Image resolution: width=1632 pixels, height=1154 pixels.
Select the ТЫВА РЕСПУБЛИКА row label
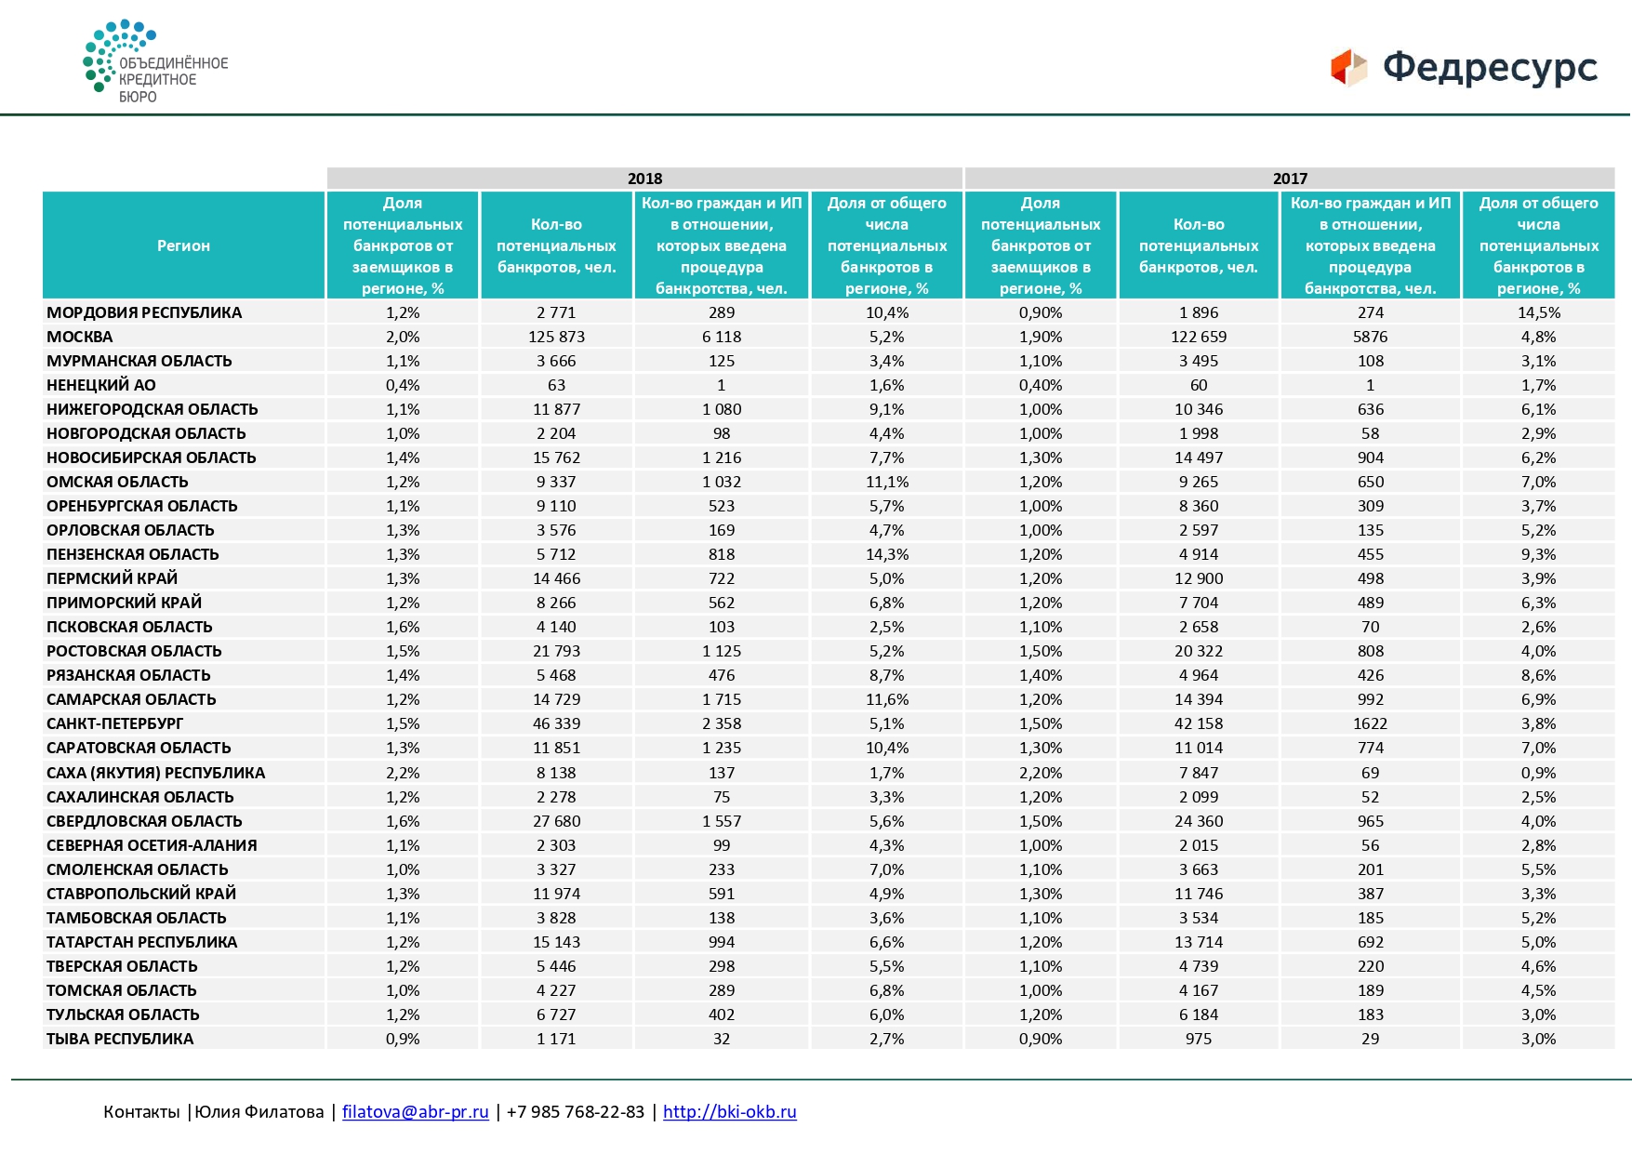tap(120, 1039)
